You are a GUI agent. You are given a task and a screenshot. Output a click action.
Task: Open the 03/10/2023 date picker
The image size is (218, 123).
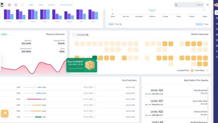coord(81,35)
